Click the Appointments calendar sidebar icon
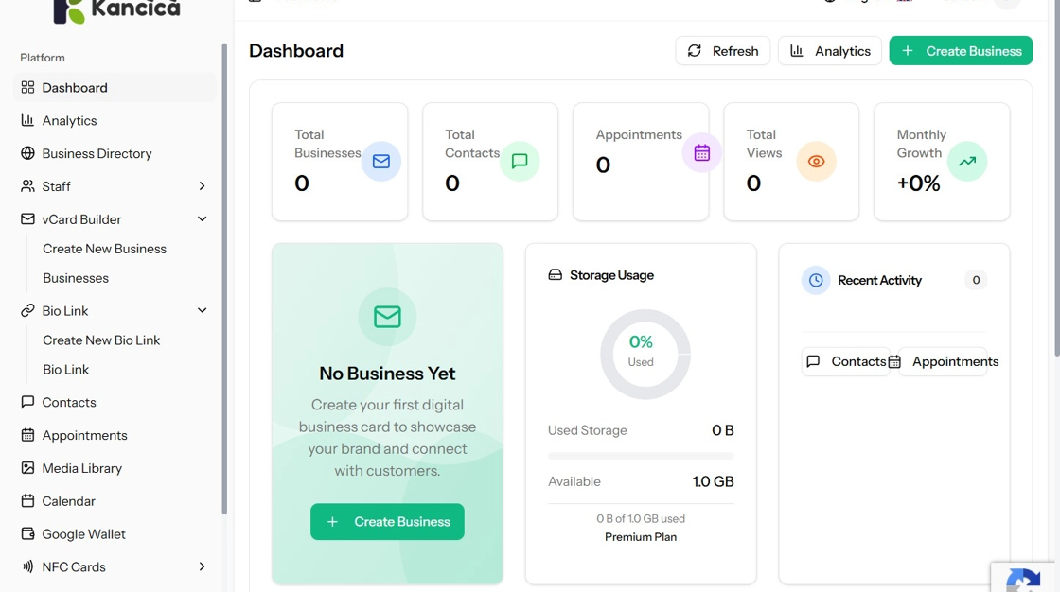The width and height of the screenshot is (1060, 592). click(27, 434)
